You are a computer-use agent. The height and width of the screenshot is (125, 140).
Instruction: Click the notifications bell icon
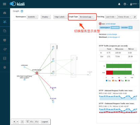coord(119,4)
